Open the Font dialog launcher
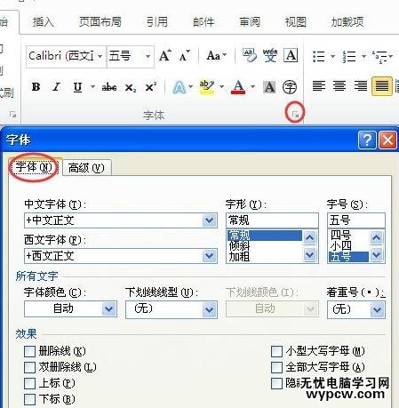The height and width of the screenshot is (408, 399). [295, 114]
